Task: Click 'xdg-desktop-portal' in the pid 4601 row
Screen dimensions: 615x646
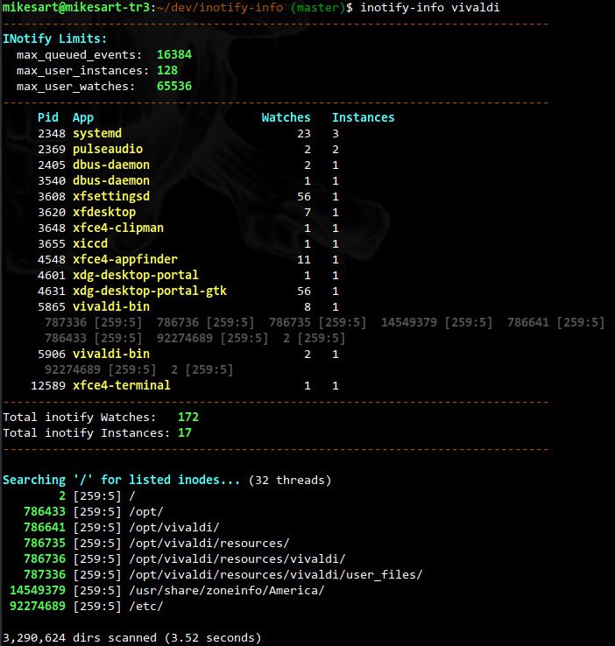Action: [136, 275]
